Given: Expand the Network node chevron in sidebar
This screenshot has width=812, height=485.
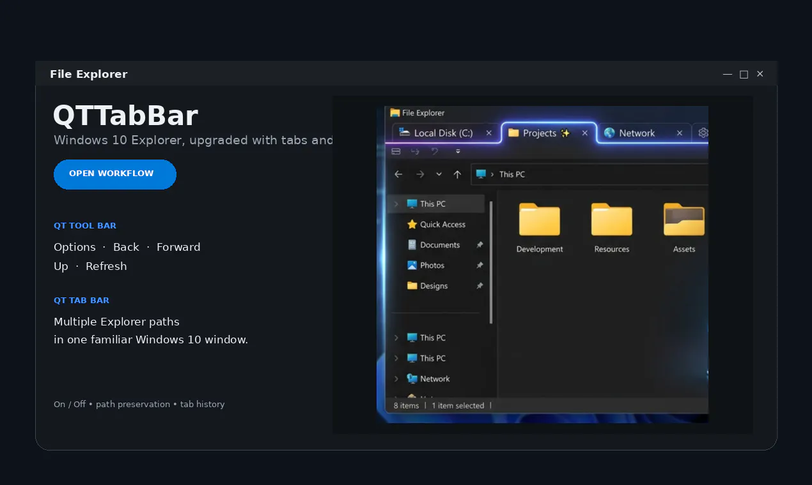Looking at the screenshot, I should pos(396,378).
